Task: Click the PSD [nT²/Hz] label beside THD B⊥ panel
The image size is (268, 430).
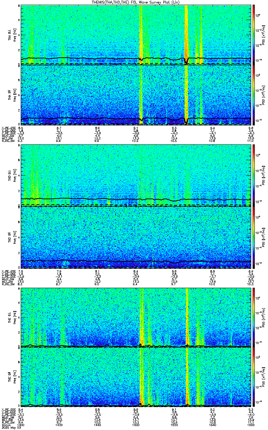Action: [x=263, y=175]
